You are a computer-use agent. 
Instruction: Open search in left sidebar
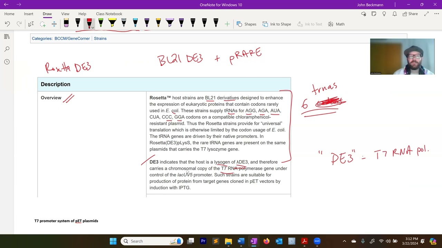click(7, 49)
